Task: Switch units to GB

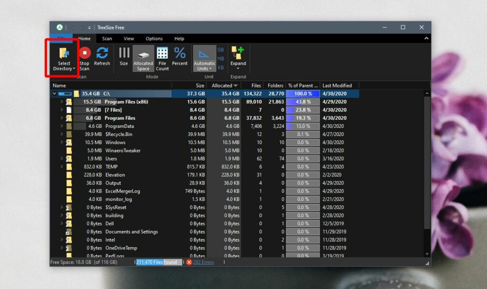Action: tap(221, 49)
